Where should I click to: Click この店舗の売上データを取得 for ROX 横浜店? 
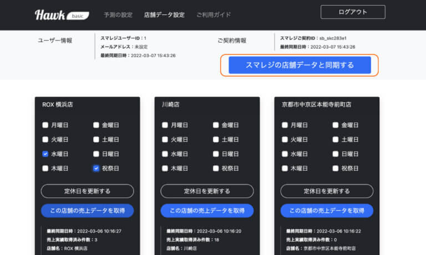(x=87, y=211)
